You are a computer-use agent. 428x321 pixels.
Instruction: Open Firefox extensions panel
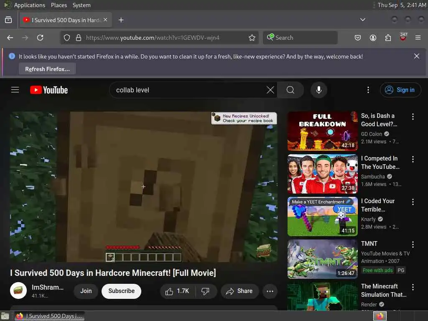pos(388,38)
